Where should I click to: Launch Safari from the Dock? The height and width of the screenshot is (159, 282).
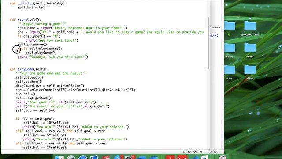point(83,157)
